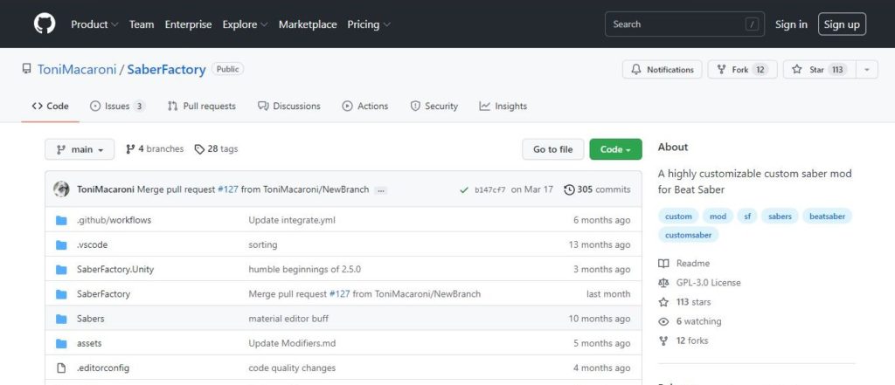Open the main branch selector dropdown
The width and height of the screenshot is (895, 385).
pos(80,149)
